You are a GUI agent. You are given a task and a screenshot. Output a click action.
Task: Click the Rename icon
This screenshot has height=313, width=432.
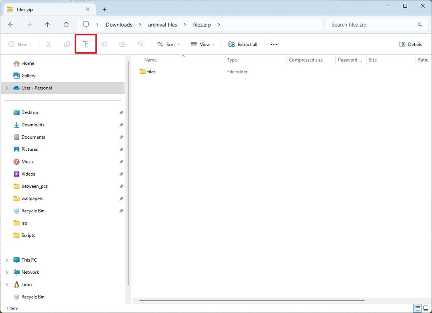point(104,44)
